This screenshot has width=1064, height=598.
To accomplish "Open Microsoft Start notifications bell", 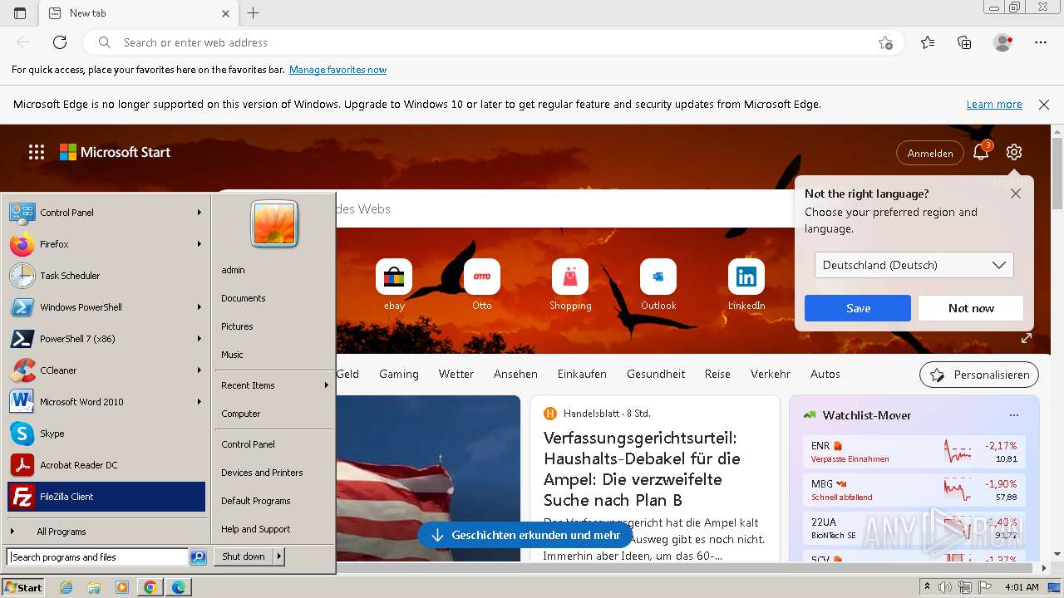I will 982,152.
